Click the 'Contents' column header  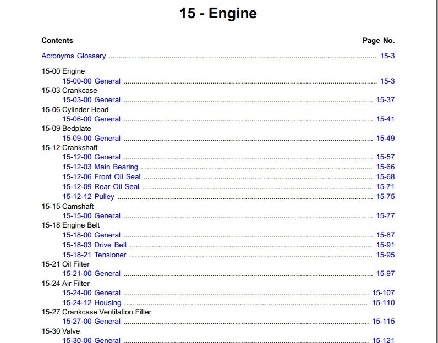coord(57,41)
